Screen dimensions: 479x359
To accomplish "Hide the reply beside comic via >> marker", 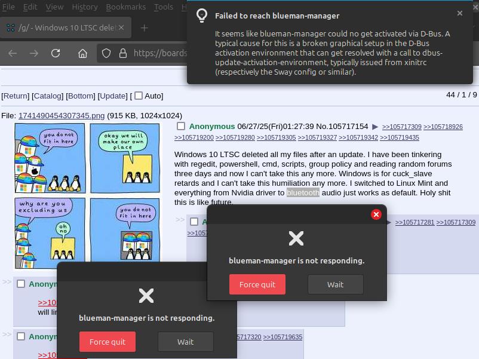I will pyautogui.click(x=7, y=282).
